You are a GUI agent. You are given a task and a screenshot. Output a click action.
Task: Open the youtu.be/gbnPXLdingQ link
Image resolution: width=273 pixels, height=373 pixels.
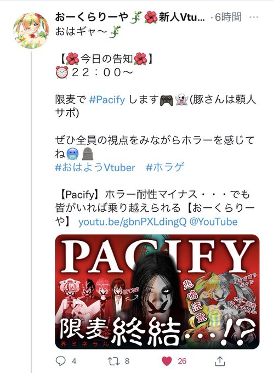coord(133,222)
